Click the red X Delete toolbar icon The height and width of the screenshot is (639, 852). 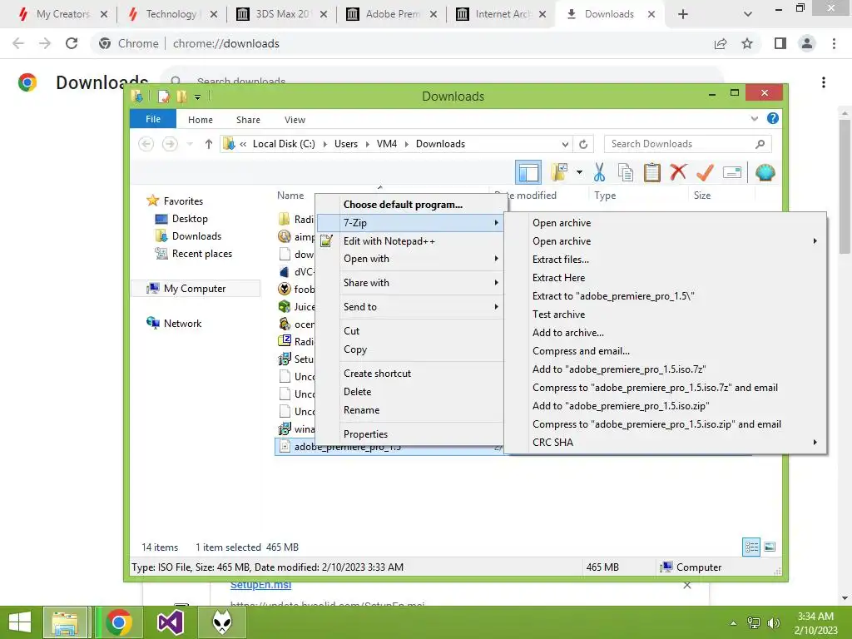pyautogui.click(x=678, y=173)
